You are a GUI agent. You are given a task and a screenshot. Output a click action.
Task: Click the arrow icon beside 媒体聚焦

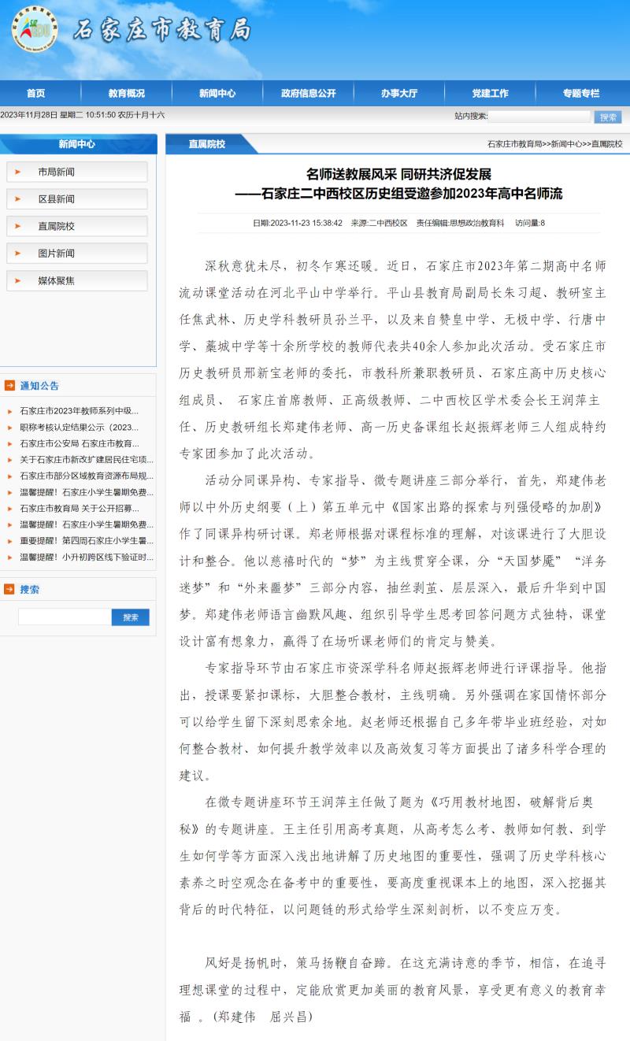(x=17, y=280)
